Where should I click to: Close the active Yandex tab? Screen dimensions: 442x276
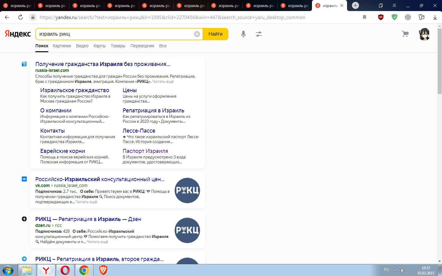342,6
